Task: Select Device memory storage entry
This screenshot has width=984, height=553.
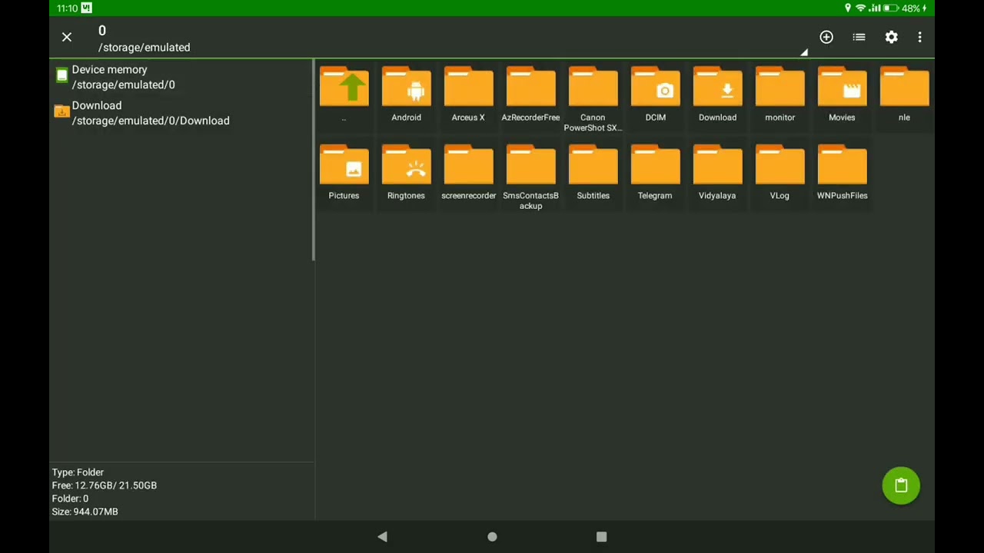Action: coord(181,77)
